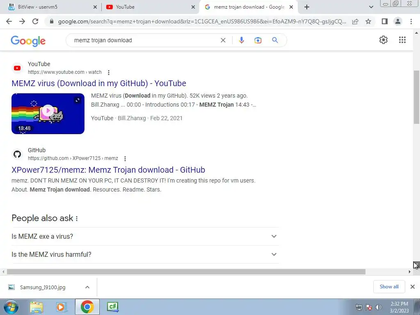
Task: Submit search with magnifier icon
Action: pos(275,40)
